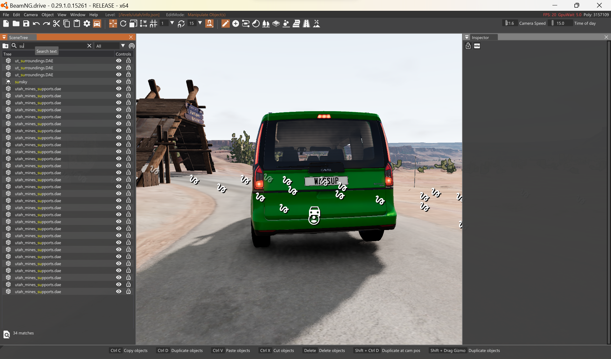Expand the rotation snap angle dropdown
611x359 pixels.
pos(200,23)
